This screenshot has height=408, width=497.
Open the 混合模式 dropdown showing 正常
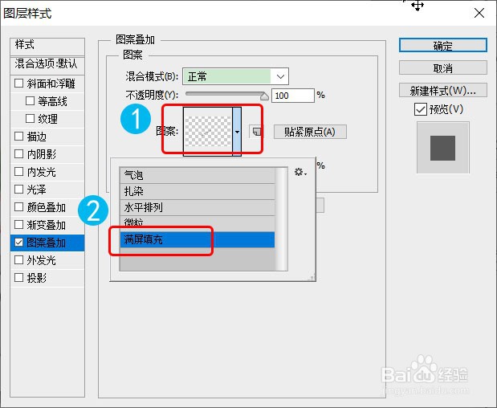(235, 76)
